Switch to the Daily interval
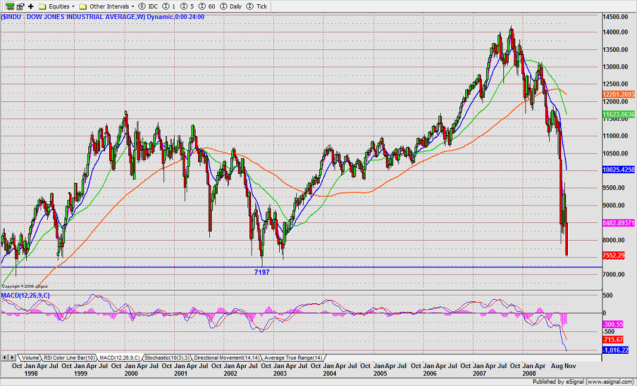Viewport: 637px width, 386px height. (x=231, y=7)
